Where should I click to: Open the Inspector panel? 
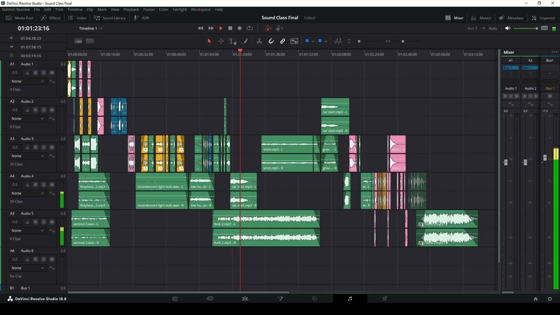pyautogui.click(x=543, y=18)
